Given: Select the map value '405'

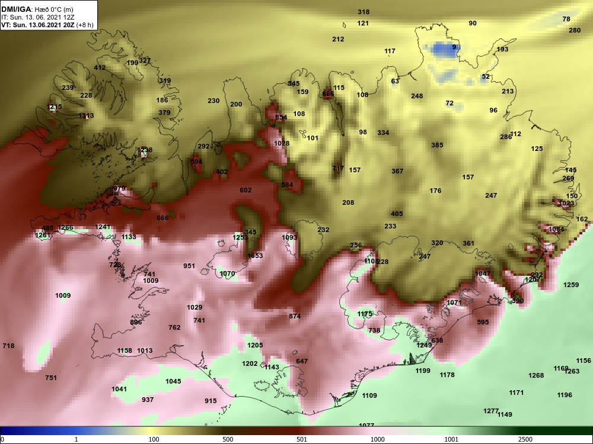Looking at the screenshot, I should click(x=397, y=214).
